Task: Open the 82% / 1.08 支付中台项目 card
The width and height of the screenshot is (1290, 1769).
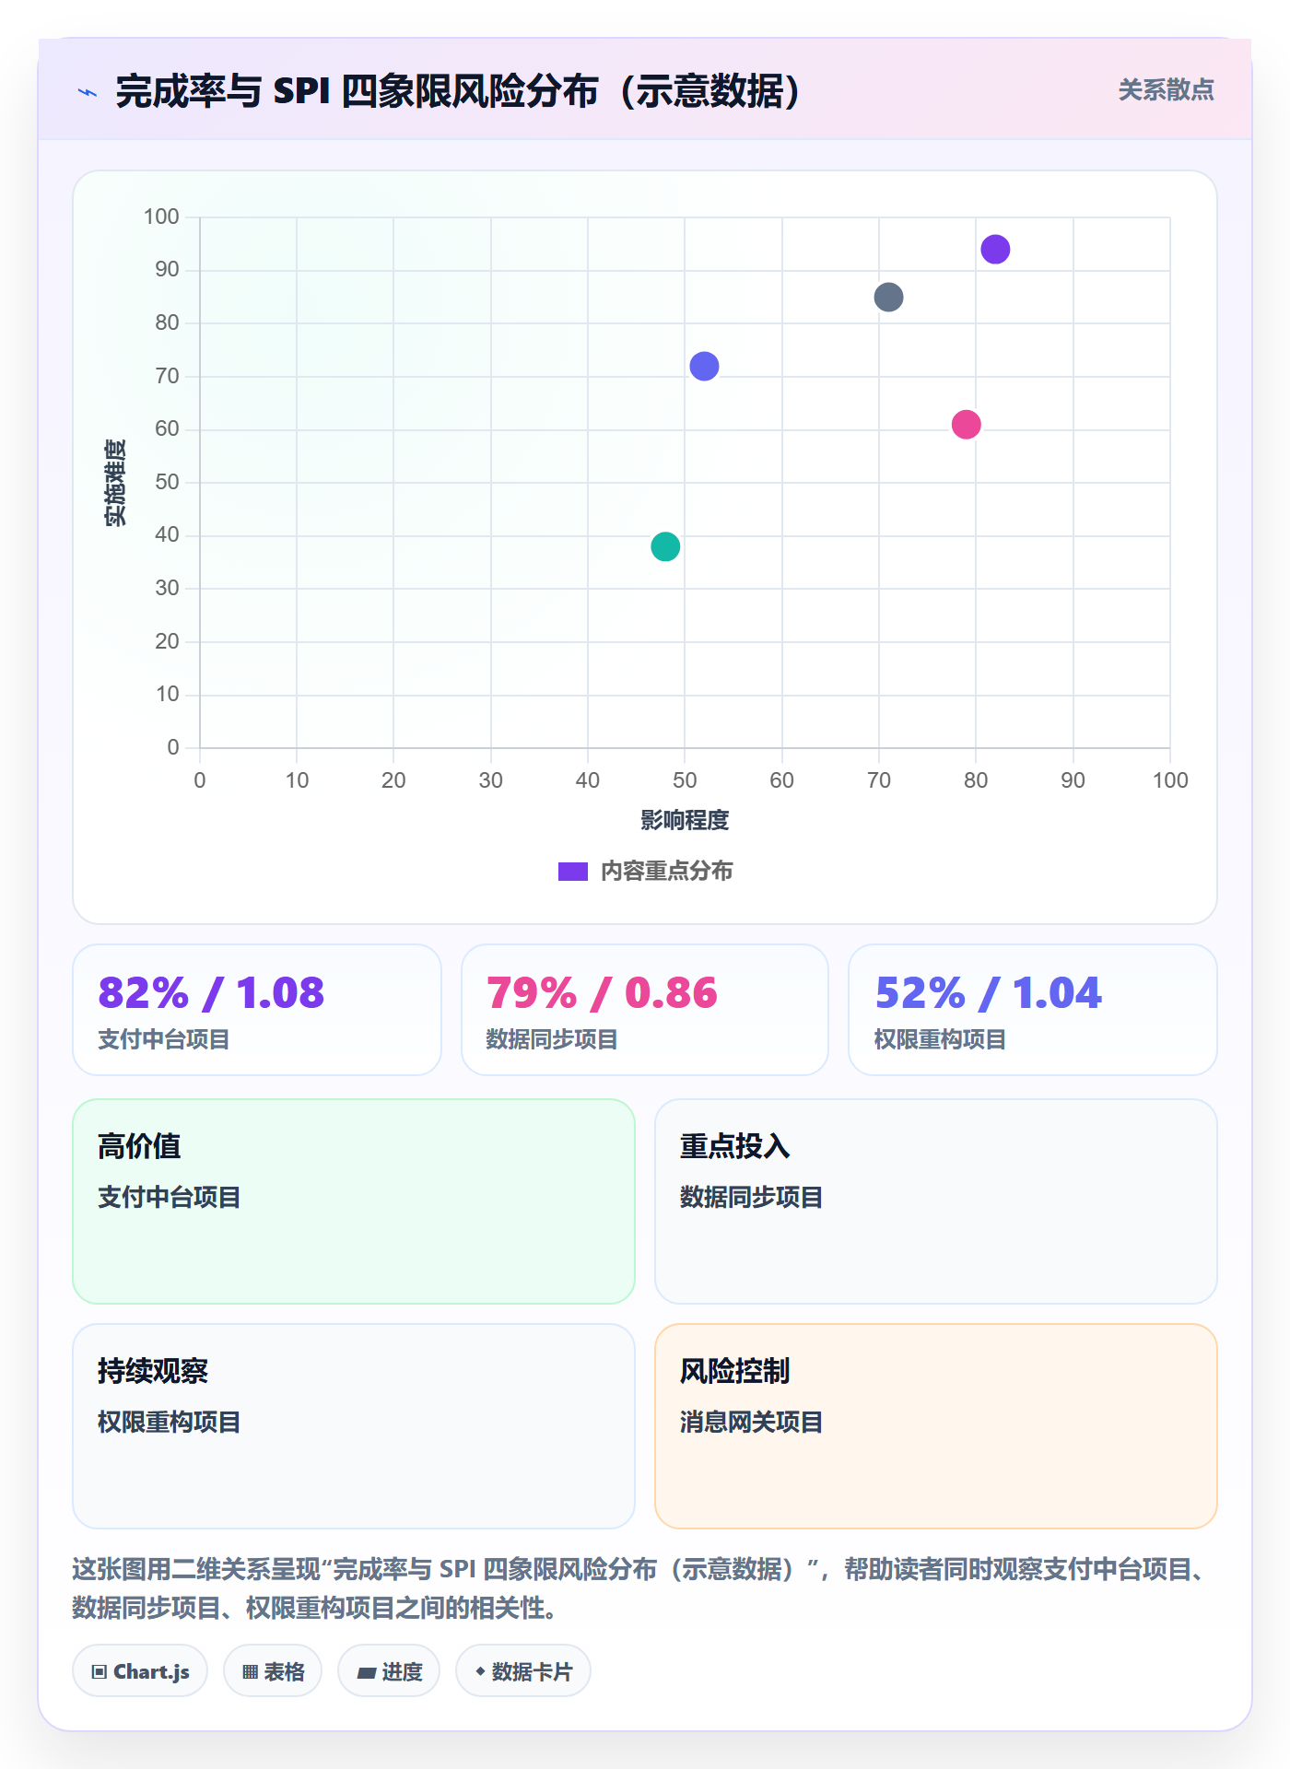Action: [257, 1010]
